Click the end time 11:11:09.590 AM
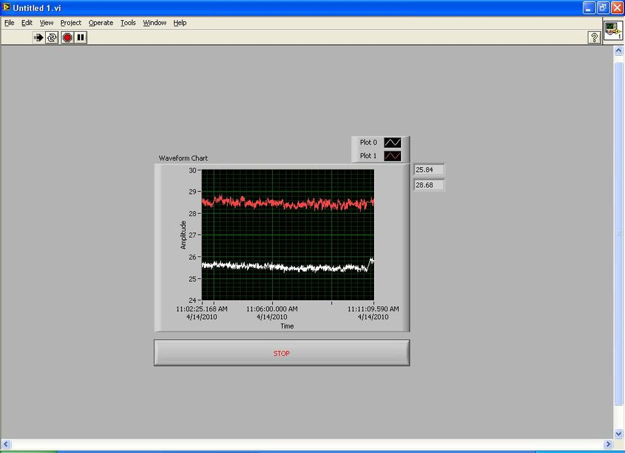The image size is (625, 453). point(373,309)
